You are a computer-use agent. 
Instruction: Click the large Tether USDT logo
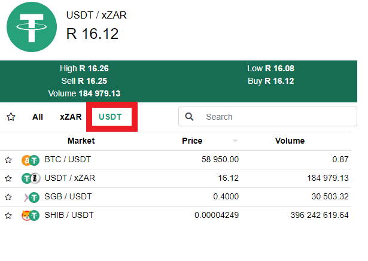pos(32,27)
